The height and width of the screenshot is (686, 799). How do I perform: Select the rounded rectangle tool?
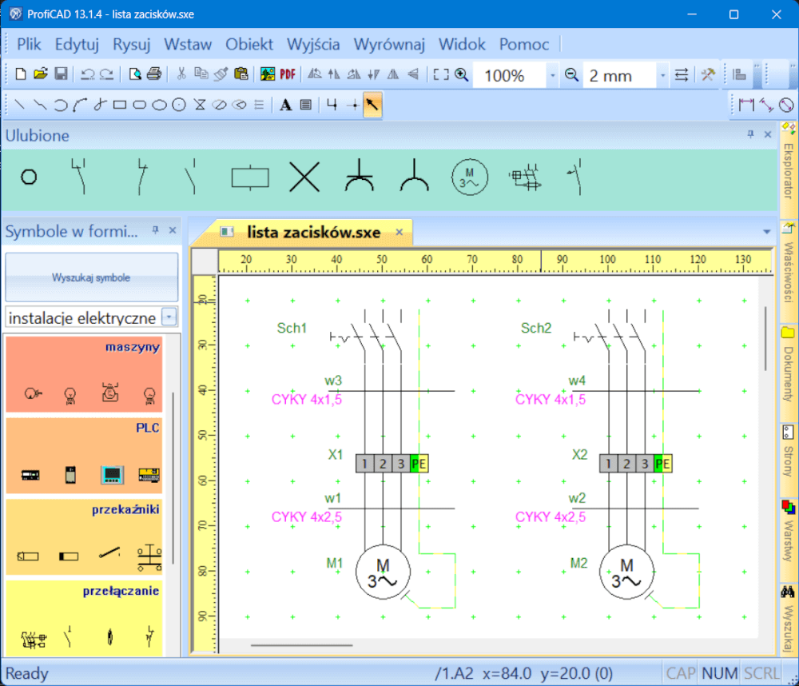click(139, 105)
